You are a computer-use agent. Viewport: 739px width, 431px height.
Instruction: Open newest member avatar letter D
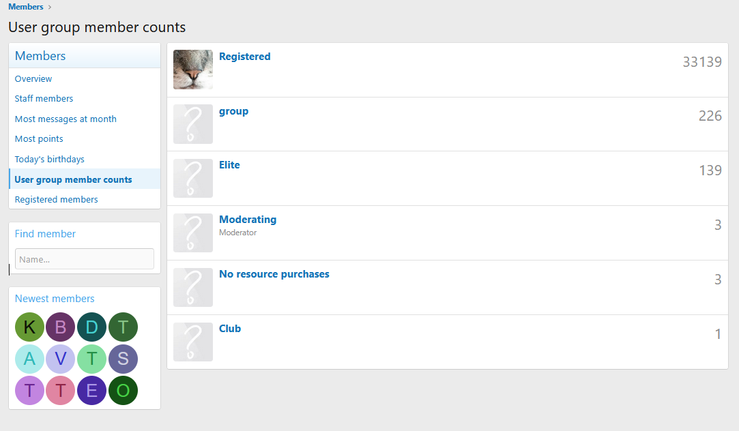tap(91, 327)
